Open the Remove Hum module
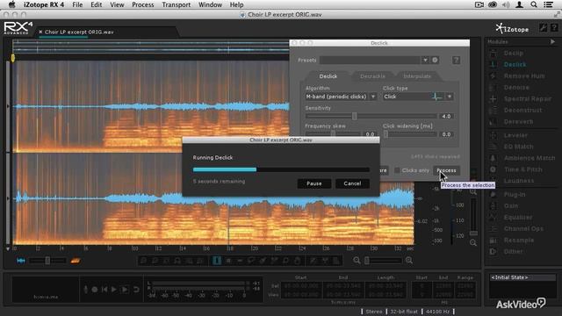 point(524,76)
